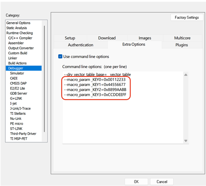Click the _KEY0=0x00112233 macro line
This screenshot has width=206, height=186.
[x=95, y=79]
